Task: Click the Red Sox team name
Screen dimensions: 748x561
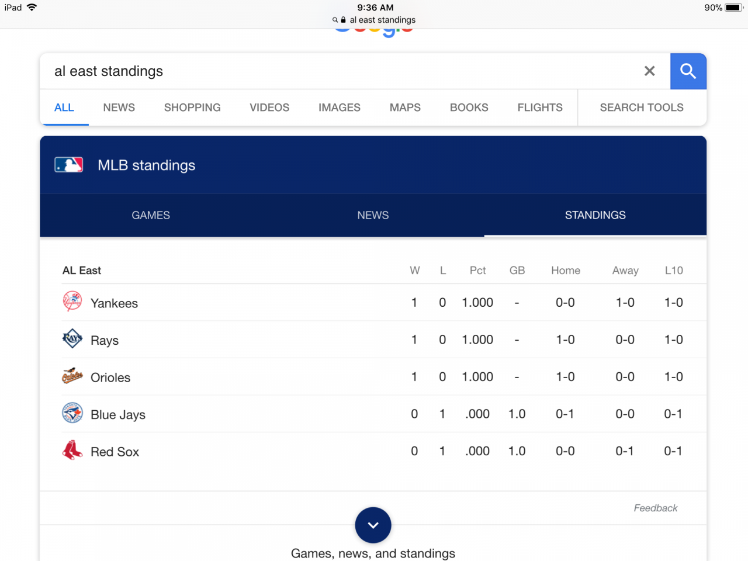Action: tap(115, 452)
